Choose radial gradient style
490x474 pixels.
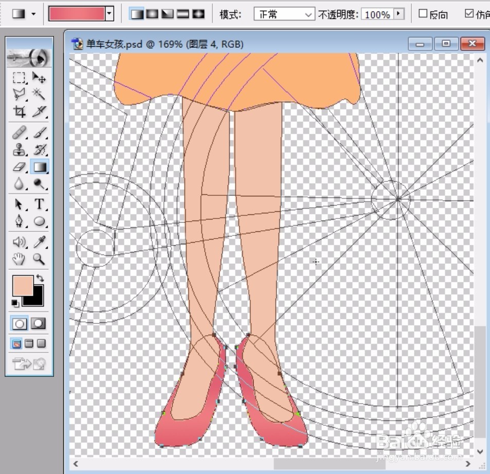152,14
